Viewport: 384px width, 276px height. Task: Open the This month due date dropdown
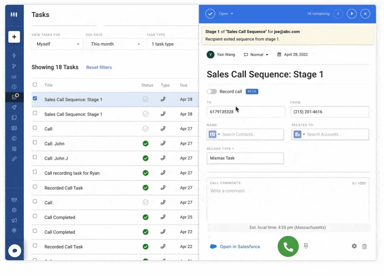[x=115, y=44]
